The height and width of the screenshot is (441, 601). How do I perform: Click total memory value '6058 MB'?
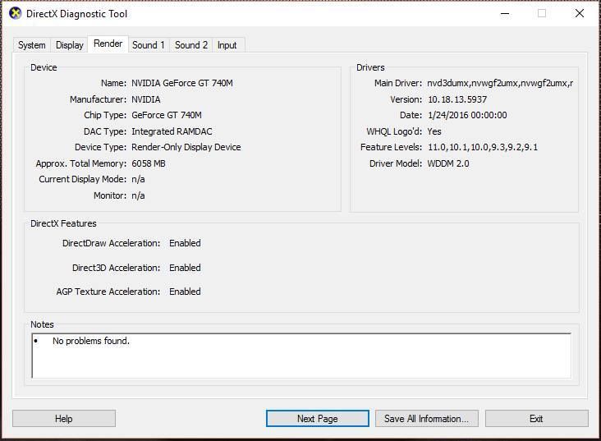pyautogui.click(x=149, y=163)
